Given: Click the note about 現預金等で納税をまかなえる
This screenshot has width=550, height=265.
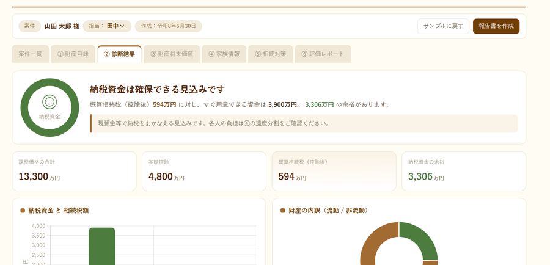Looking at the screenshot, I should [x=304, y=123].
